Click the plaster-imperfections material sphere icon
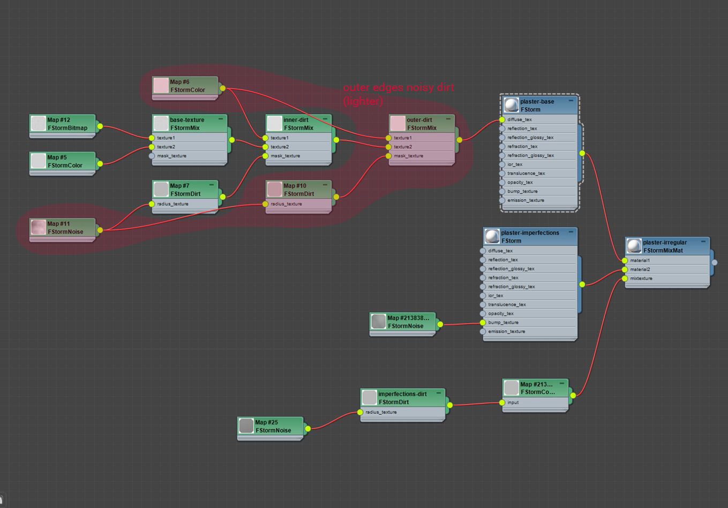 (492, 236)
